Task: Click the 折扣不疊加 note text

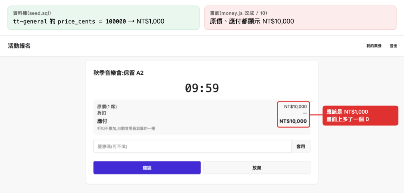Action: [126, 129]
